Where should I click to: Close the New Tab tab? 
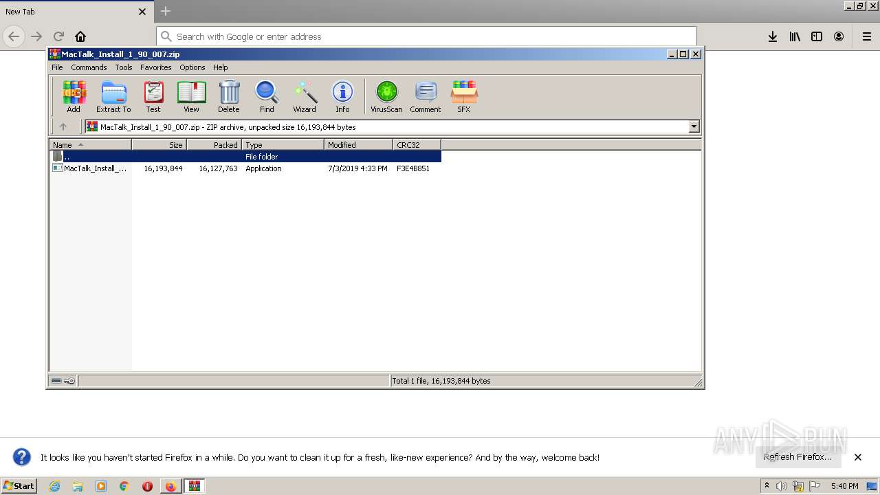[x=142, y=12]
